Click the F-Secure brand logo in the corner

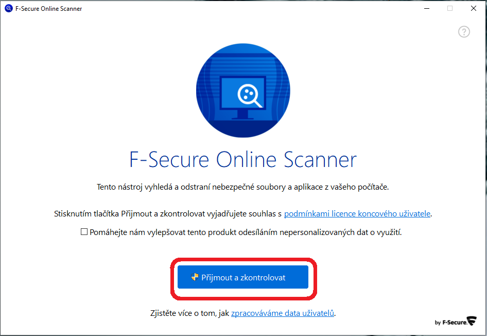click(x=455, y=322)
